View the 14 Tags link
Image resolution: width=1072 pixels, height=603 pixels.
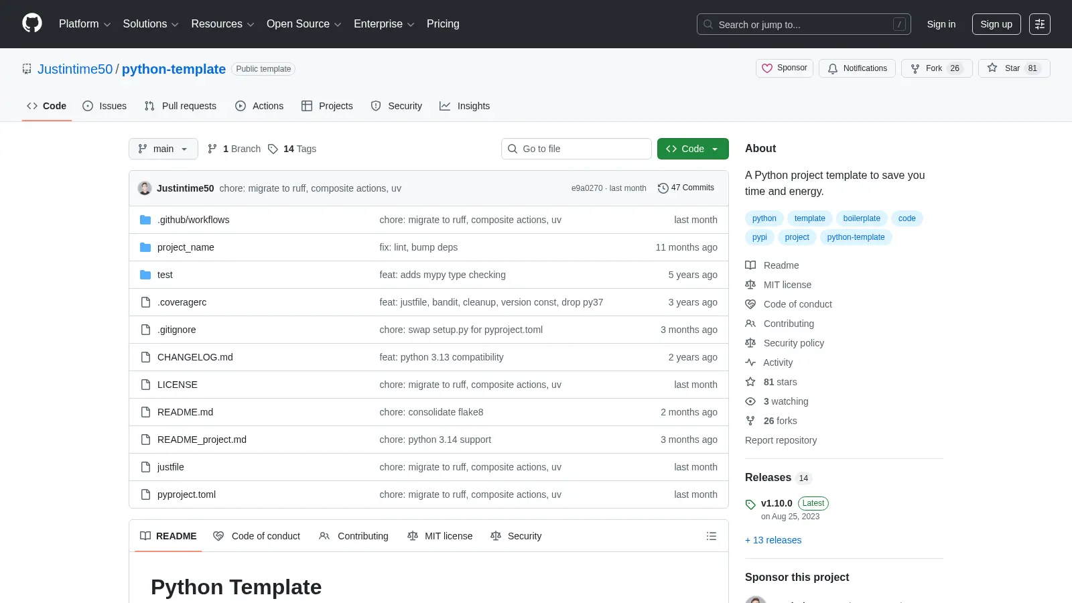tap(292, 149)
